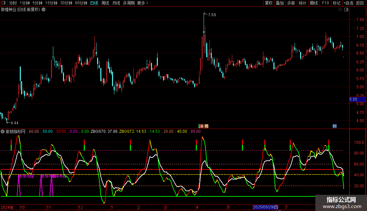Select the 日线 daily chart tab

(94, 3)
